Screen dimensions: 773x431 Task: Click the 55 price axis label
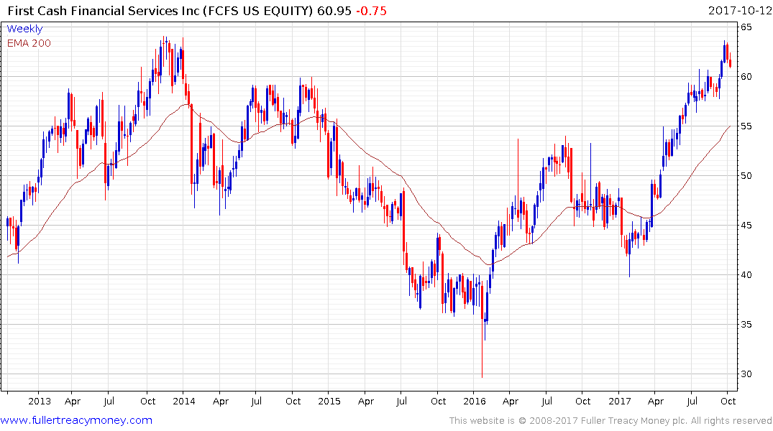[746, 126]
